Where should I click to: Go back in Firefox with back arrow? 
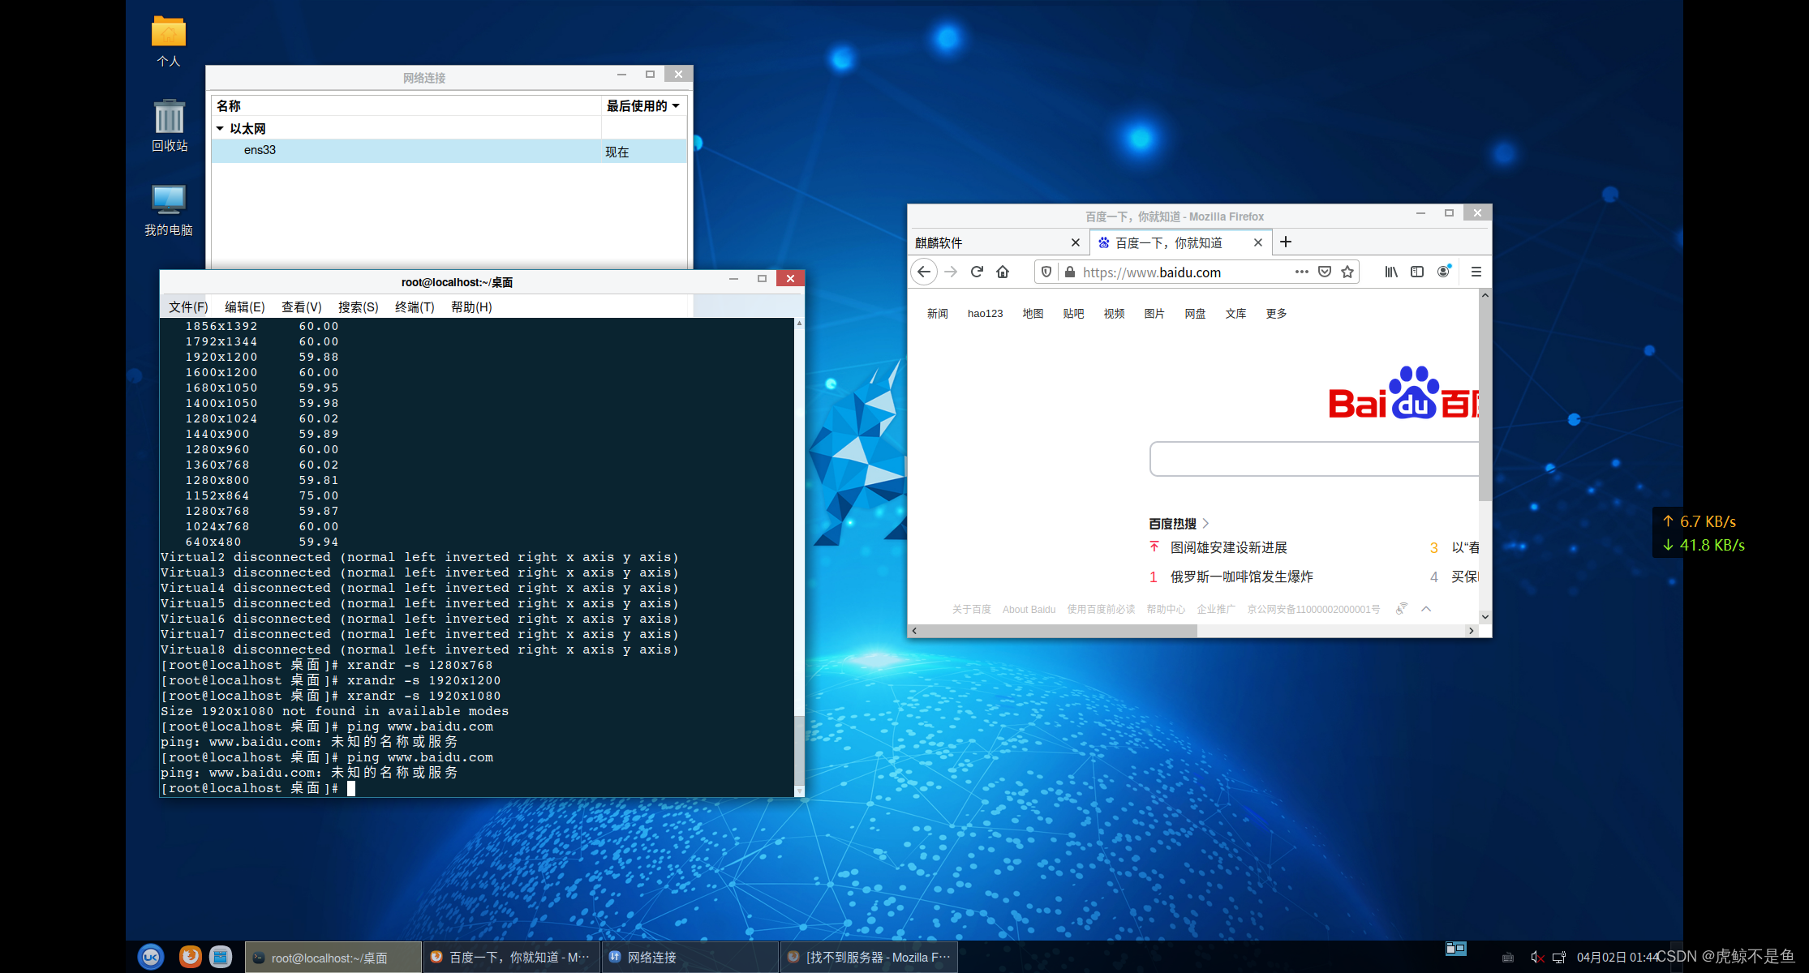point(924,272)
